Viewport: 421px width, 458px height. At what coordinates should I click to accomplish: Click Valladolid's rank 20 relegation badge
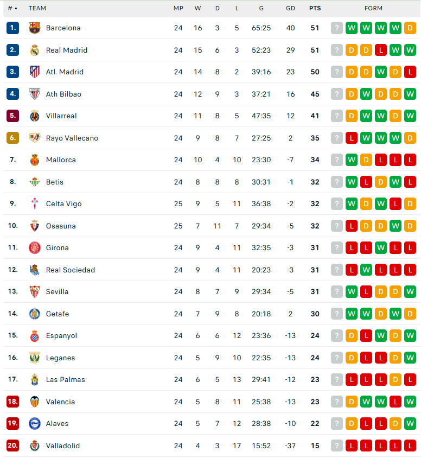click(x=12, y=446)
